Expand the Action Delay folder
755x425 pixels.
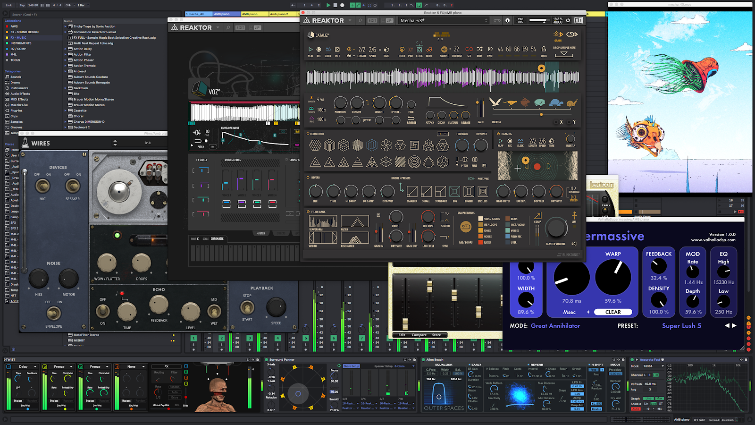coord(66,49)
